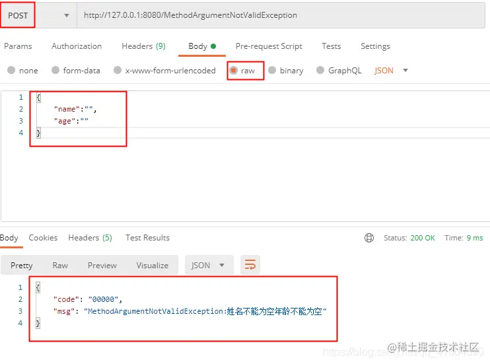Open the Test Results tab
Image resolution: width=490 pixels, height=364 pixels.
147,238
